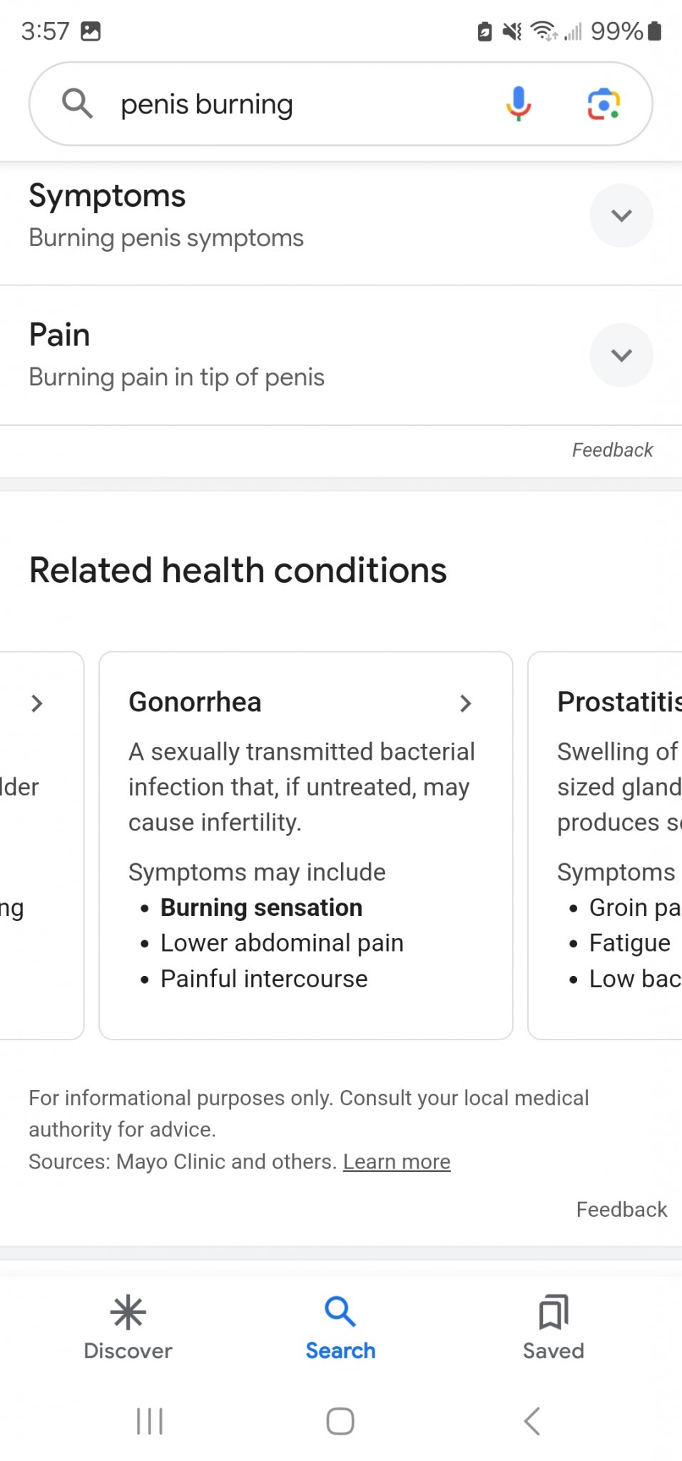This screenshot has width=682, height=1461.
Task: Tap Feedback below health conditions sources
Action: pos(621,1210)
